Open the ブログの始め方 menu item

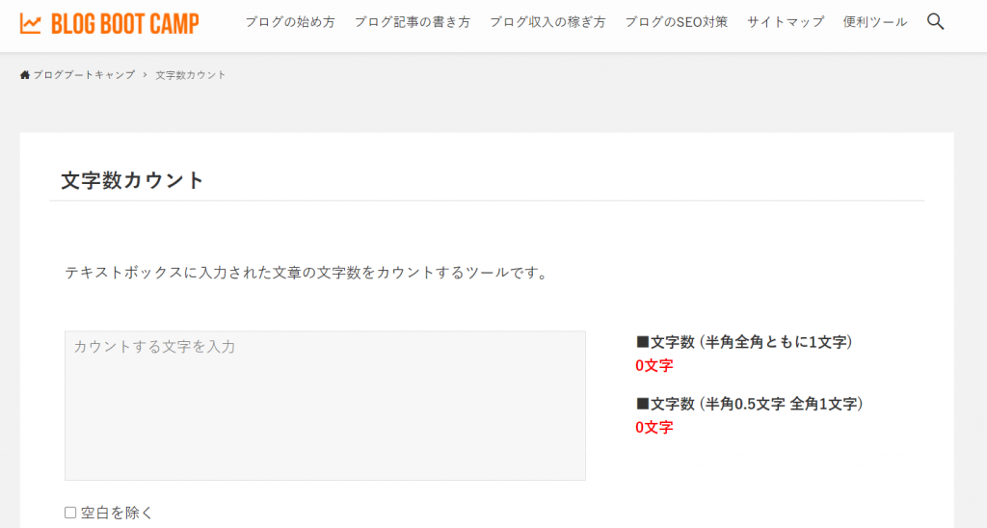click(289, 22)
